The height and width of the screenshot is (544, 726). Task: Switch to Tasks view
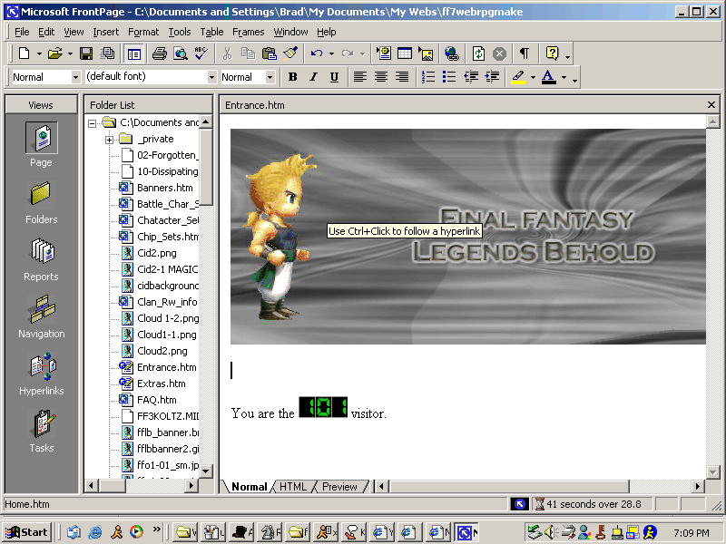coord(41,432)
